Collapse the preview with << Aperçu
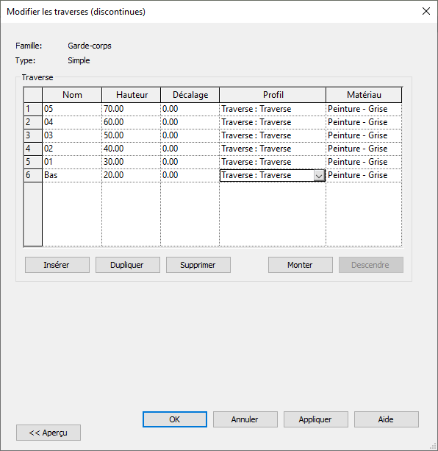Image resolution: width=438 pixels, height=451 pixels. point(49,433)
